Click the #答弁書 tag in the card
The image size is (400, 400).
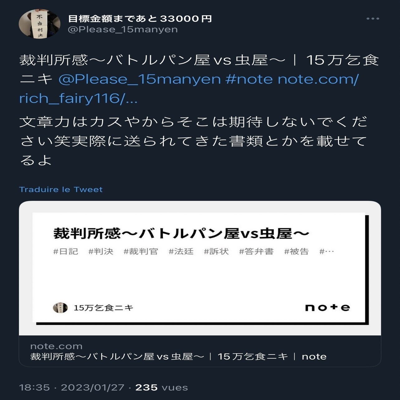[x=256, y=251]
